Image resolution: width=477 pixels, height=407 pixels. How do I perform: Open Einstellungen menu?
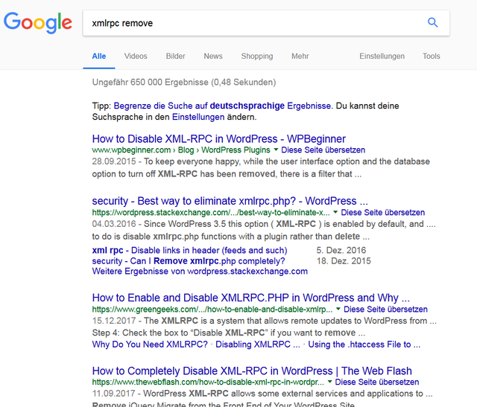click(382, 57)
